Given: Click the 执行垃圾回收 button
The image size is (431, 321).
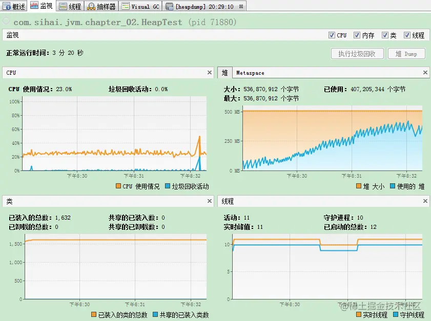Looking at the screenshot, I should [357, 54].
